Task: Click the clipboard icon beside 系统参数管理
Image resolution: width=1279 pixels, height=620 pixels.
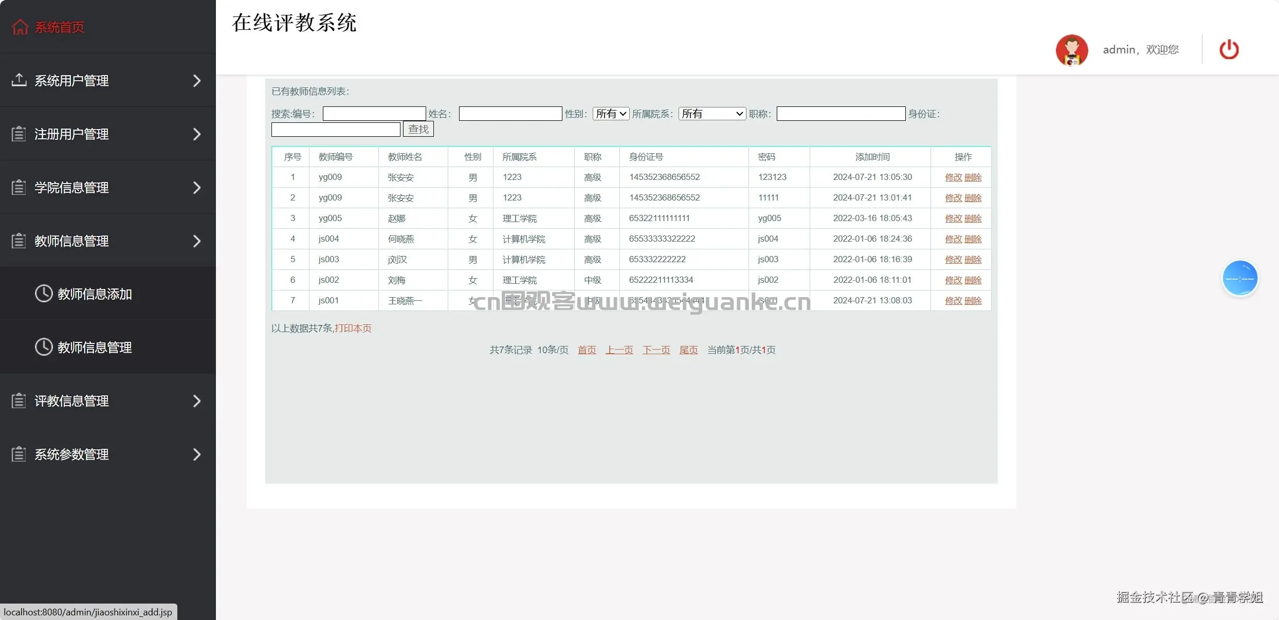Action: click(x=19, y=454)
